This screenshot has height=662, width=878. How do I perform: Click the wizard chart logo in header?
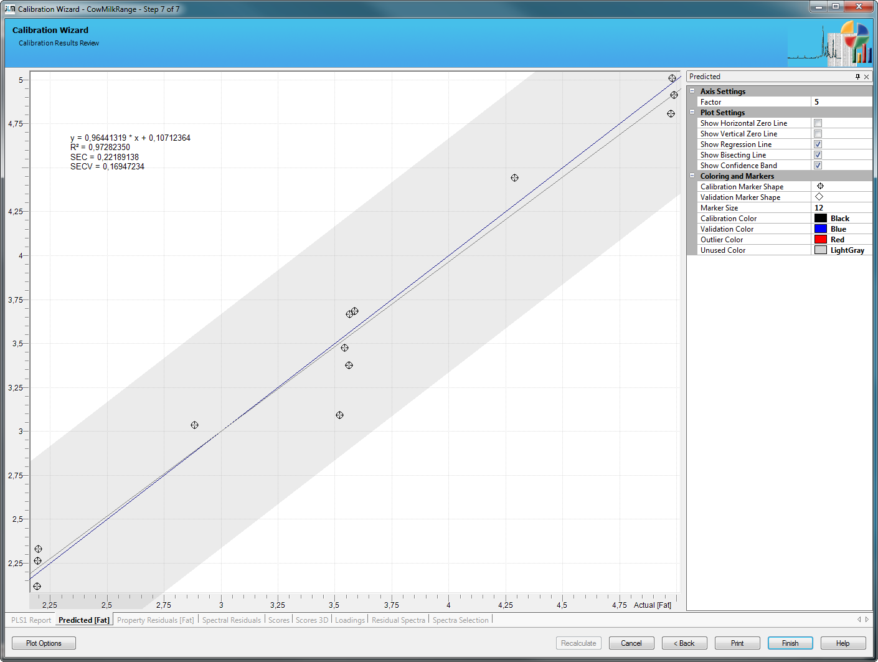click(829, 44)
